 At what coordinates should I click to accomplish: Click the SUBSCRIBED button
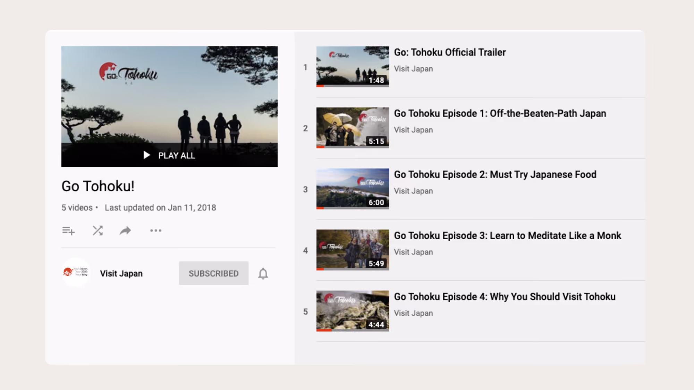tap(214, 273)
